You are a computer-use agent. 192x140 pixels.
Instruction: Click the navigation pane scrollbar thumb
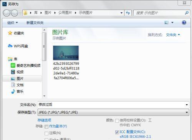coord(44,46)
